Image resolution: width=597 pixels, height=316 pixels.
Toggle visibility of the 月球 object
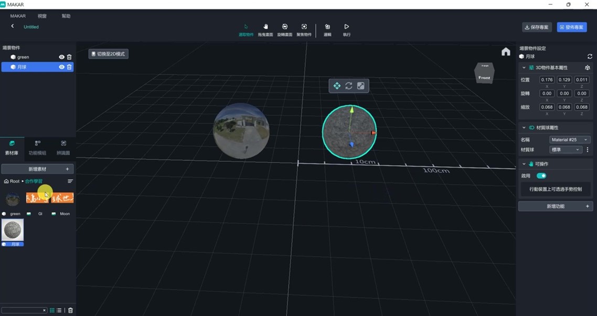[61, 67]
